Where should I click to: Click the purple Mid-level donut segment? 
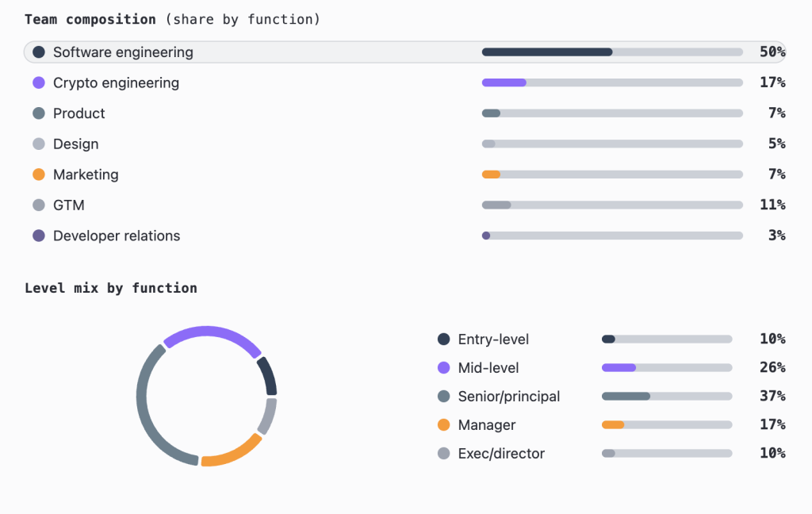[x=212, y=332]
